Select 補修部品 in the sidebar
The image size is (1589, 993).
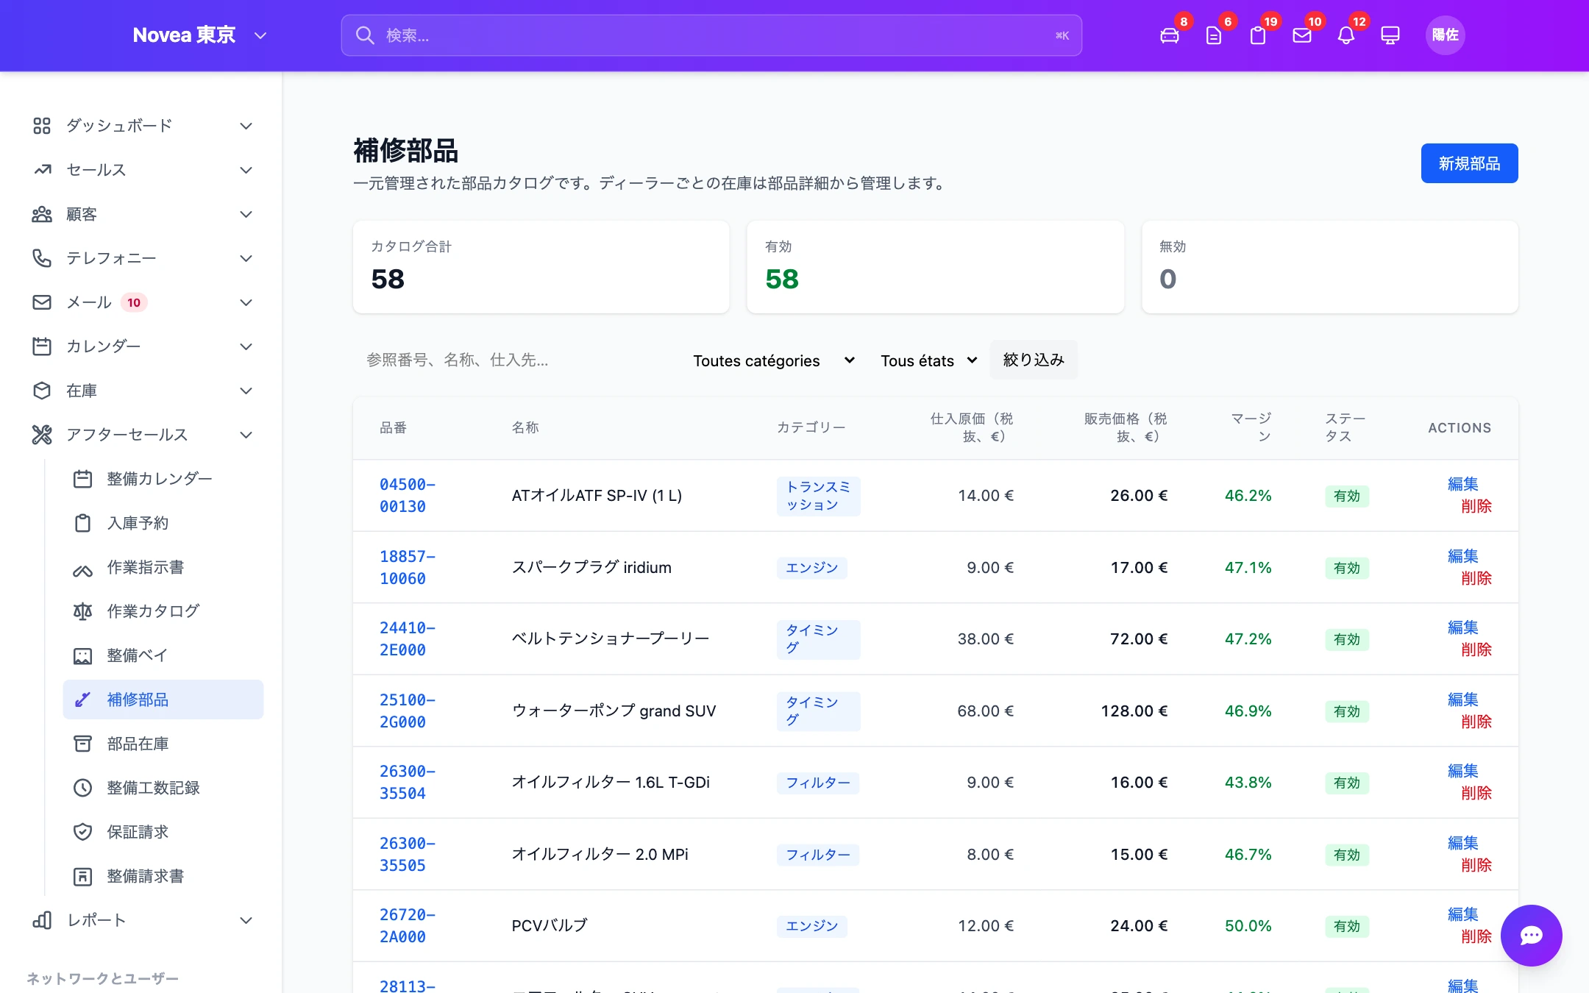163,700
